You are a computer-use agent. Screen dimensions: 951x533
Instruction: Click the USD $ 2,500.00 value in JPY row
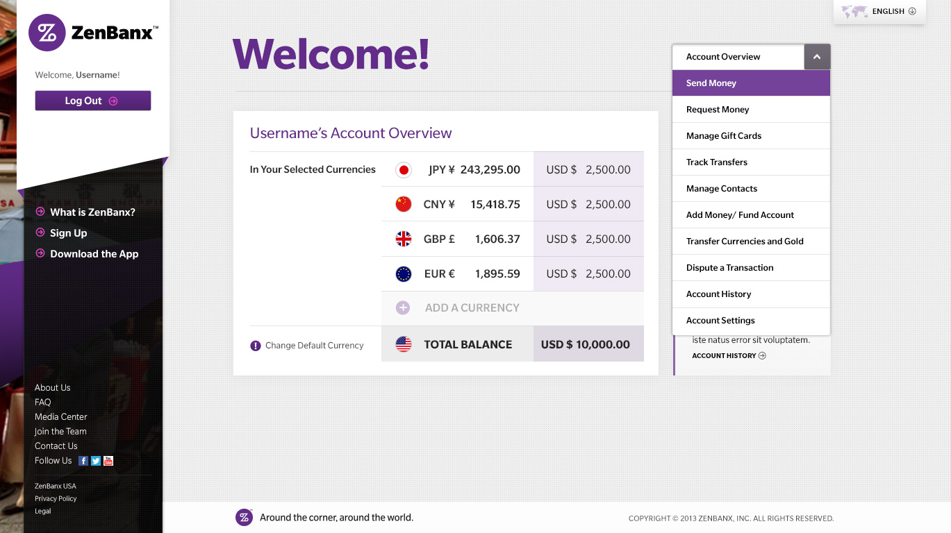coord(588,169)
